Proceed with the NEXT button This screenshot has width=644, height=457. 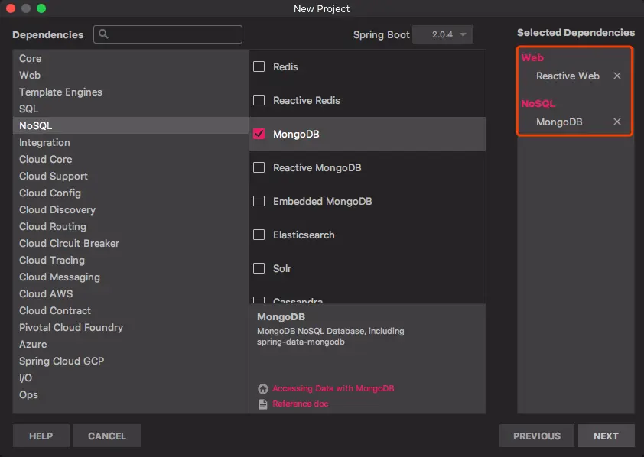pos(607,436)
